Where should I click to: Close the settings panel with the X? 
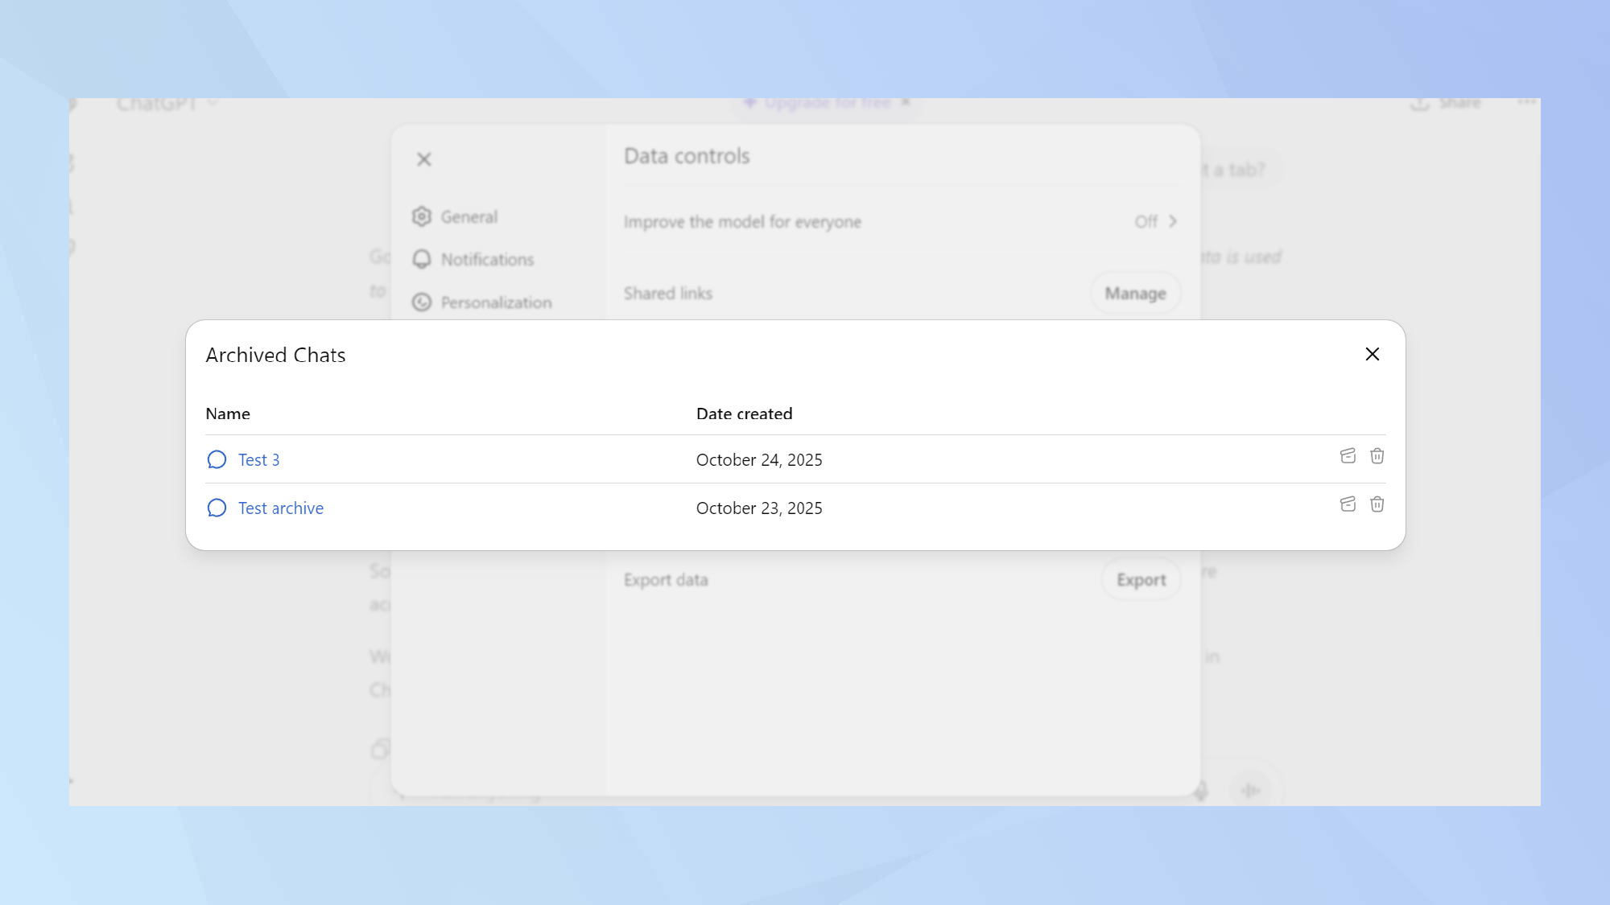tap(424, 159)
